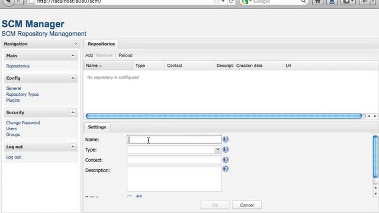379x213 pixels.
Task: Collapse the Security section
Action: [73, 112]
